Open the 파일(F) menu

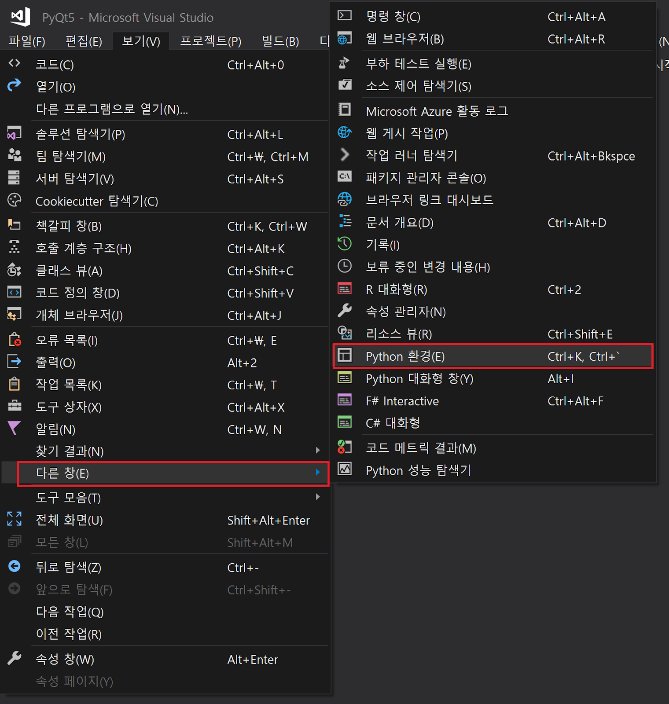[x=27, y=41]
